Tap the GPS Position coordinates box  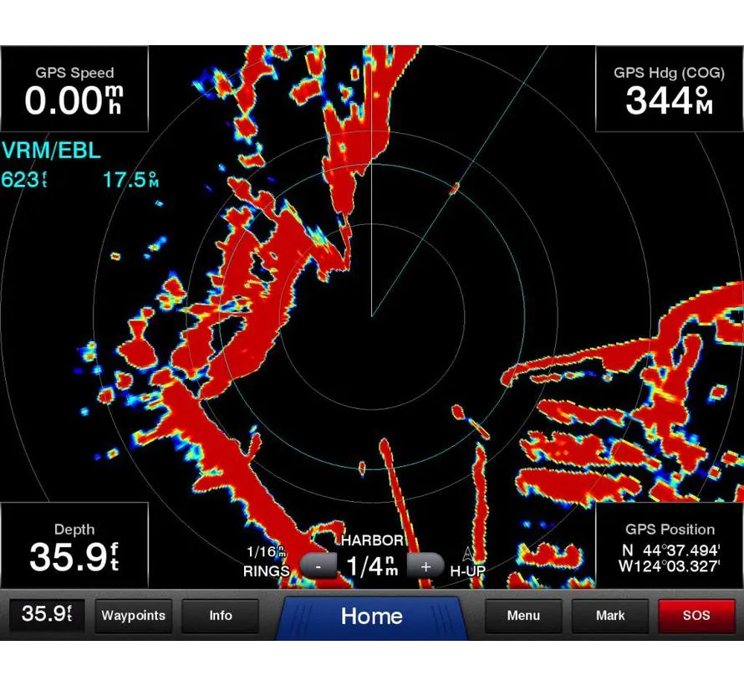pos(669,545)
